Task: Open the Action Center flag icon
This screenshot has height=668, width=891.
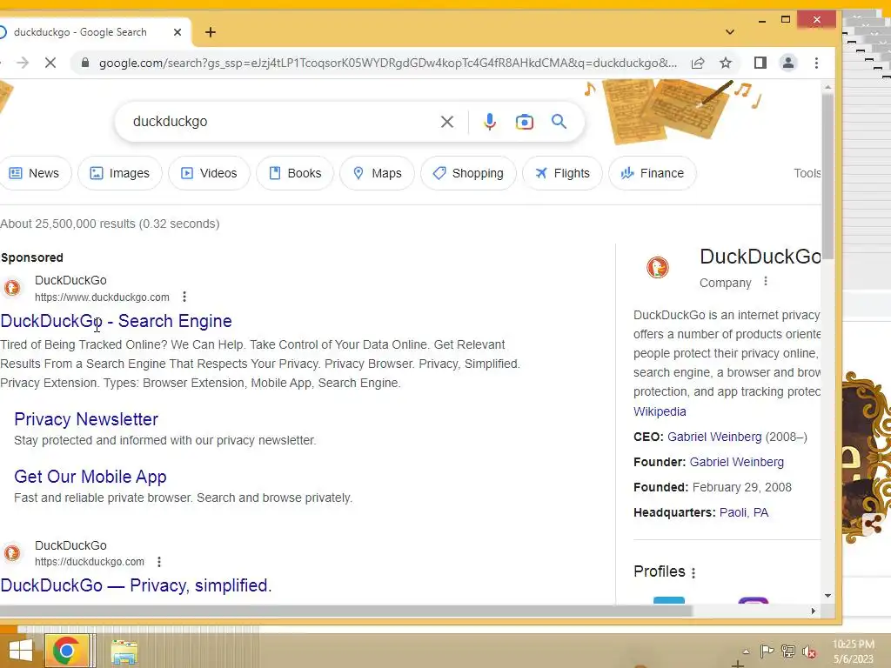Action: (x=767, y=651)
